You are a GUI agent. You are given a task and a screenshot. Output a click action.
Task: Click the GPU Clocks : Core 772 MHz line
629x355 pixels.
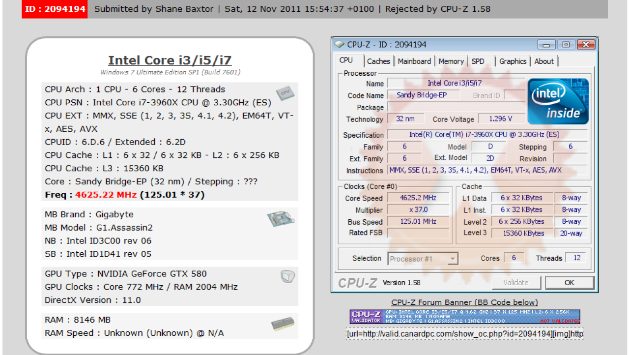click(x=141, y=287)
